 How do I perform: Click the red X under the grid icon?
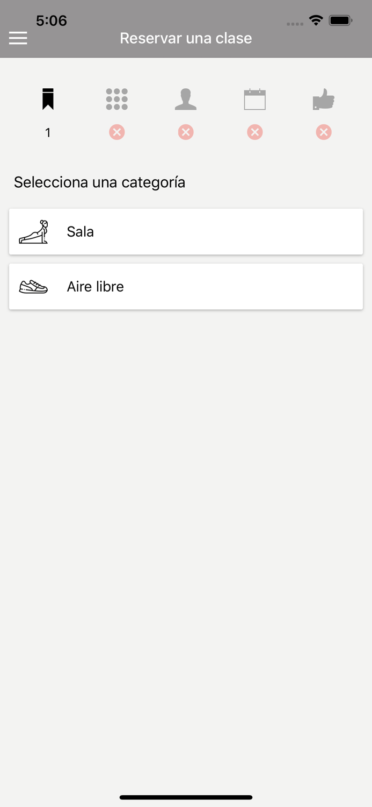pyautogui.click(x=116, y=132)
